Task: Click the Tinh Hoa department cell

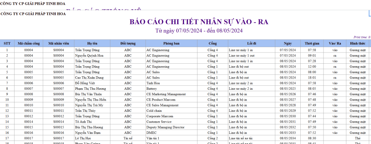Action: [171, 83]
